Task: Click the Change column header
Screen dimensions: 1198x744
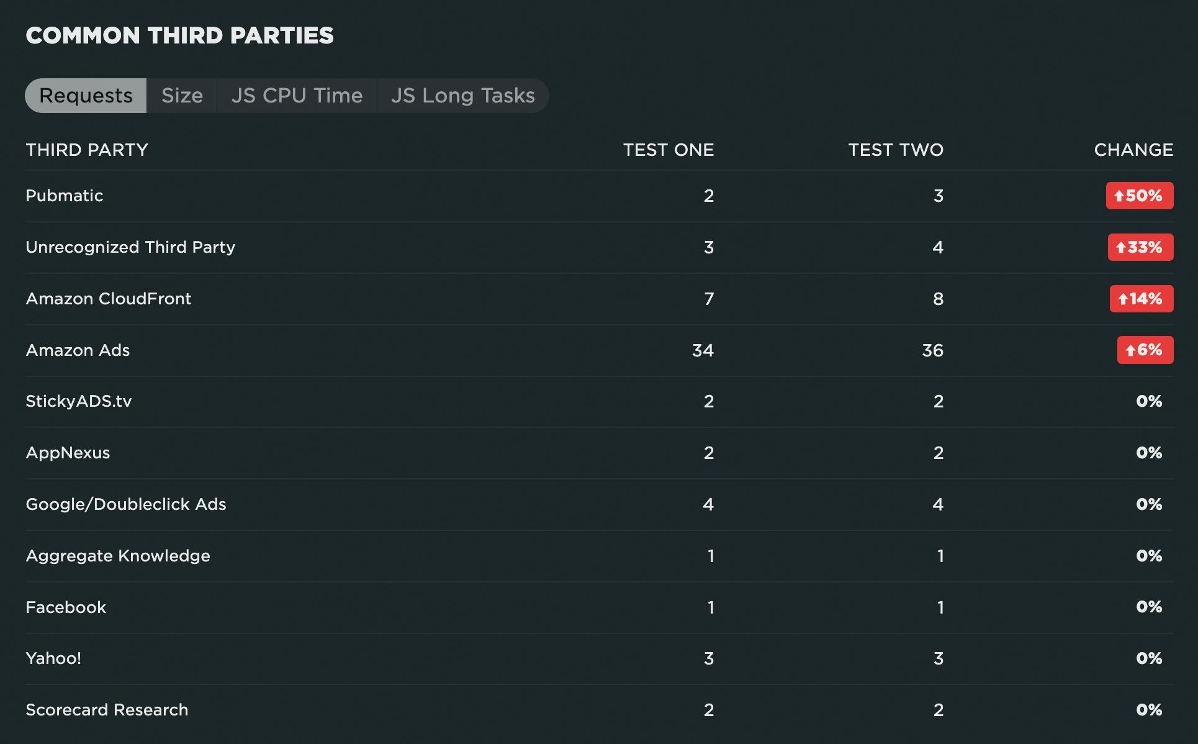Action: tap(1133, 150)
